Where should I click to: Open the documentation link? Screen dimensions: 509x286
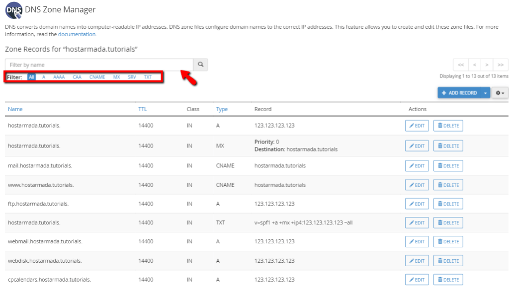tap(77, 34)
